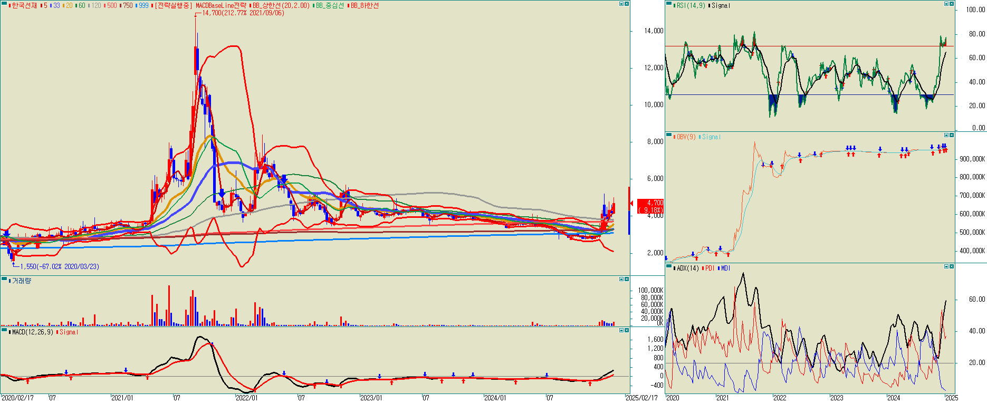Maximize the main price chart panel
Image resolution: width=987 pixels, height=403 pixels.
point(621,4)
